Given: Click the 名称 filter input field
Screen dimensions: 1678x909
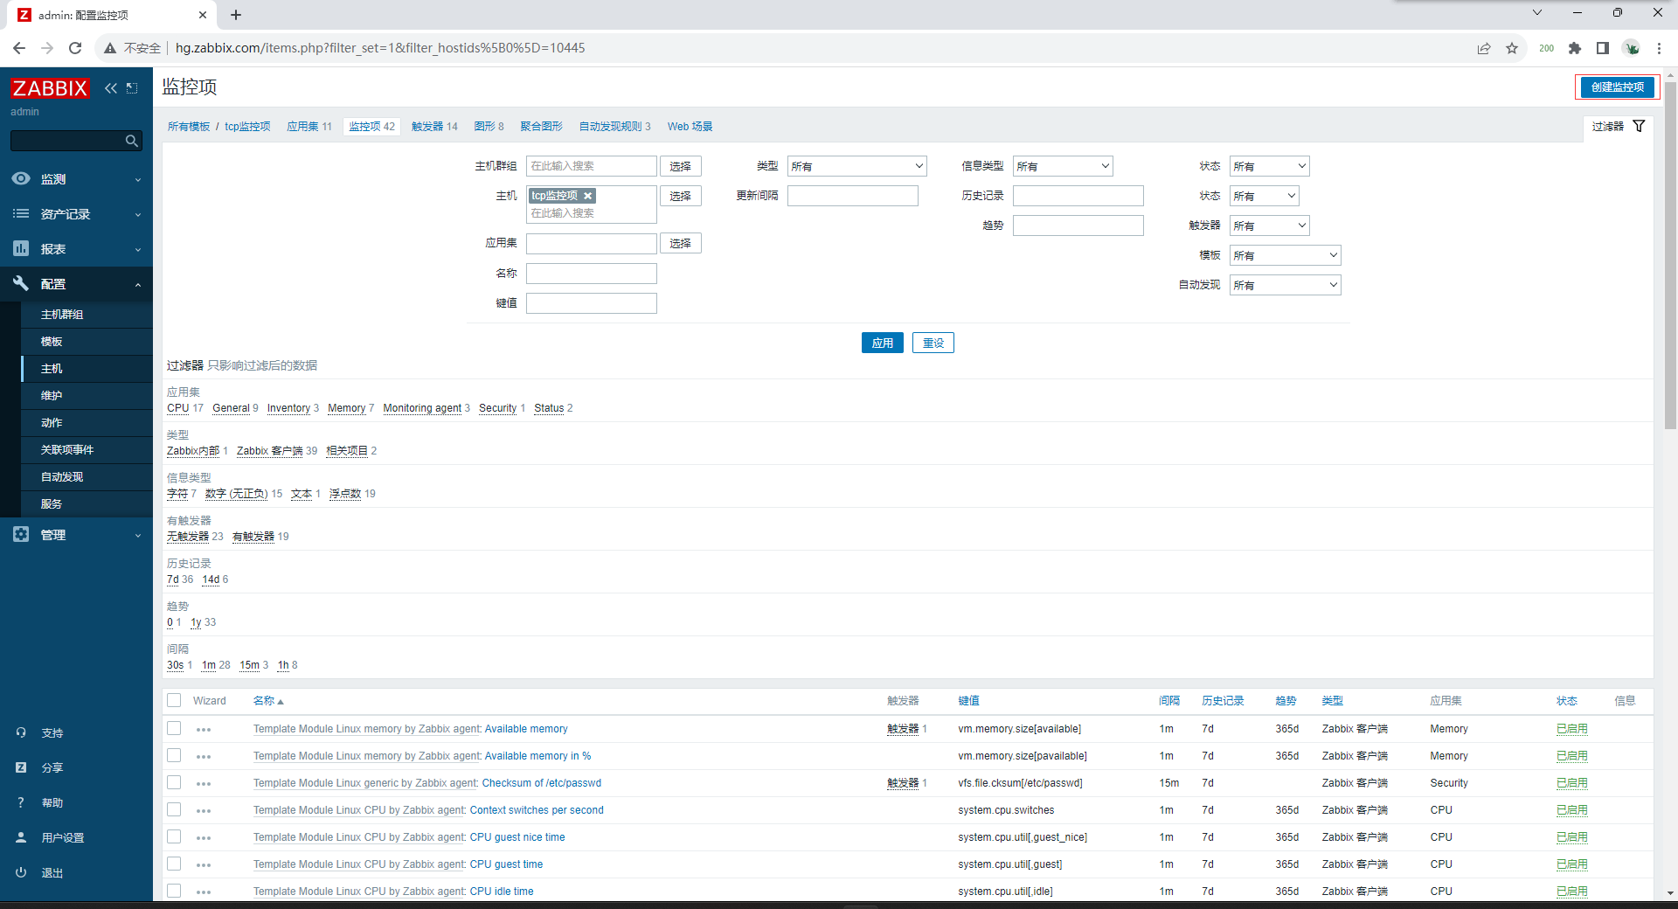Looking at the screenshot, I should click(591, 274).
